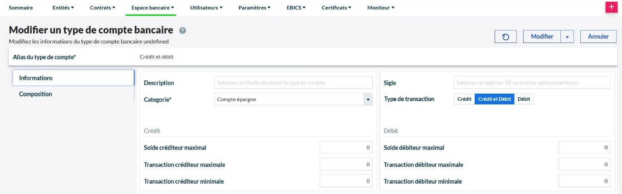Expand the Categorie dropdown
Image resolution: width=622 pixels, height=194 pixels.
pos(368,99)
